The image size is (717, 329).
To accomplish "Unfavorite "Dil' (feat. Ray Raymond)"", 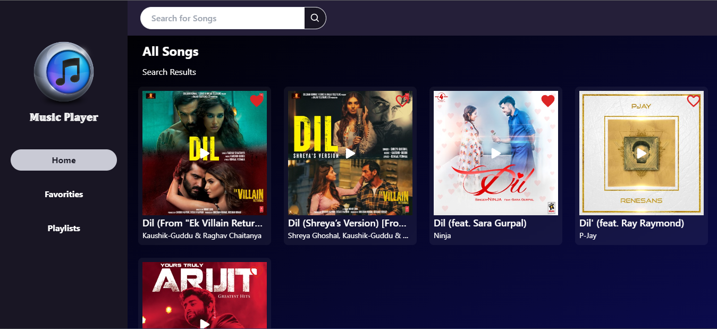I will (x=694, y=100).
